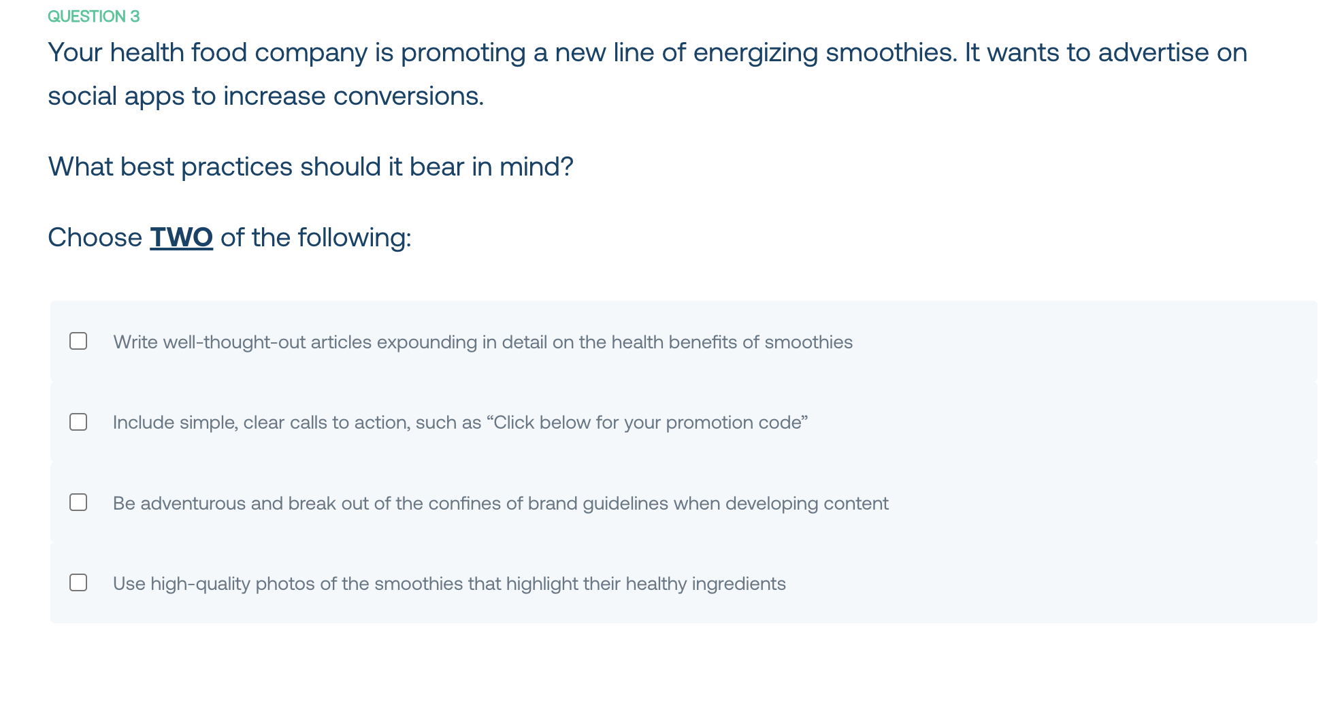This screenshot has height=709, width=1342.
Task: Choose the "Write well-thought-out articles" answer text
Action: (x=482, y=342)
